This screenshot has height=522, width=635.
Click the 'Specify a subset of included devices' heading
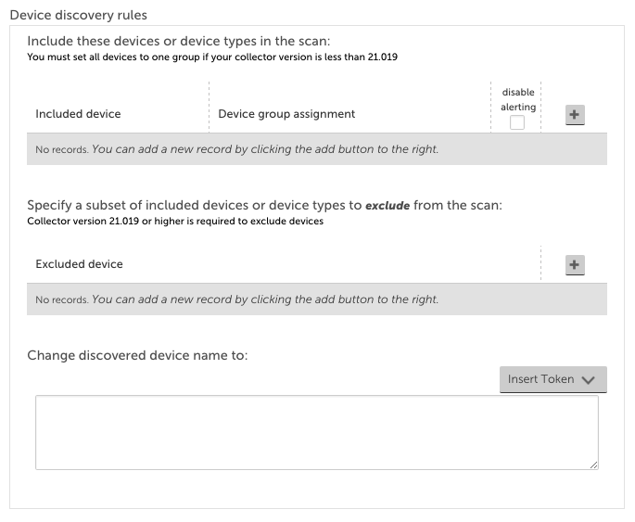(264, 205)
